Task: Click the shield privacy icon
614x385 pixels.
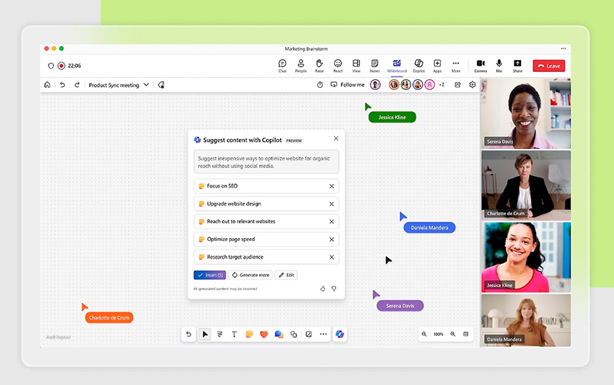Action: pyautogui.click(x=51, y=66)
